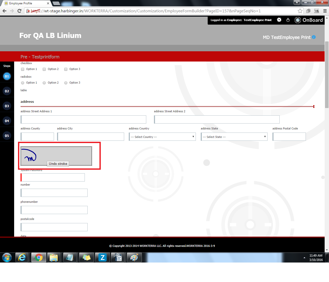Expand the Select State dropdown
The height and width of the screenshot is (282, 329).
pyautogui.click(x=234, y=137)
